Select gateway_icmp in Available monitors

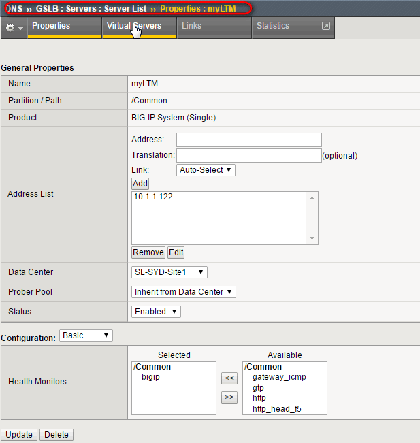pos(279,377)
